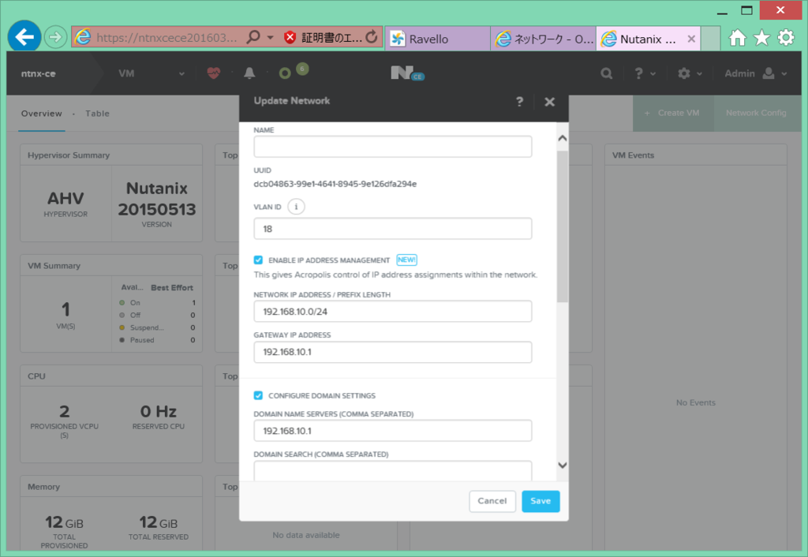Click the Prism search magnifier icon
Screen dimensions: 808x557
(x=607, y=73)
